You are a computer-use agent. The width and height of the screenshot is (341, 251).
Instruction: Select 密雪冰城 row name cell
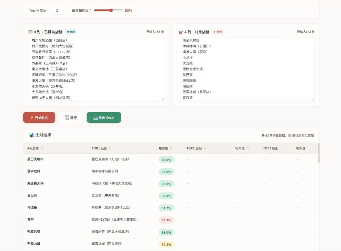[x=34, y=244]
